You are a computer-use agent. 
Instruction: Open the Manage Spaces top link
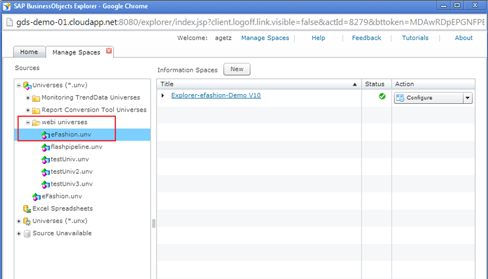(x=265, y=38)
